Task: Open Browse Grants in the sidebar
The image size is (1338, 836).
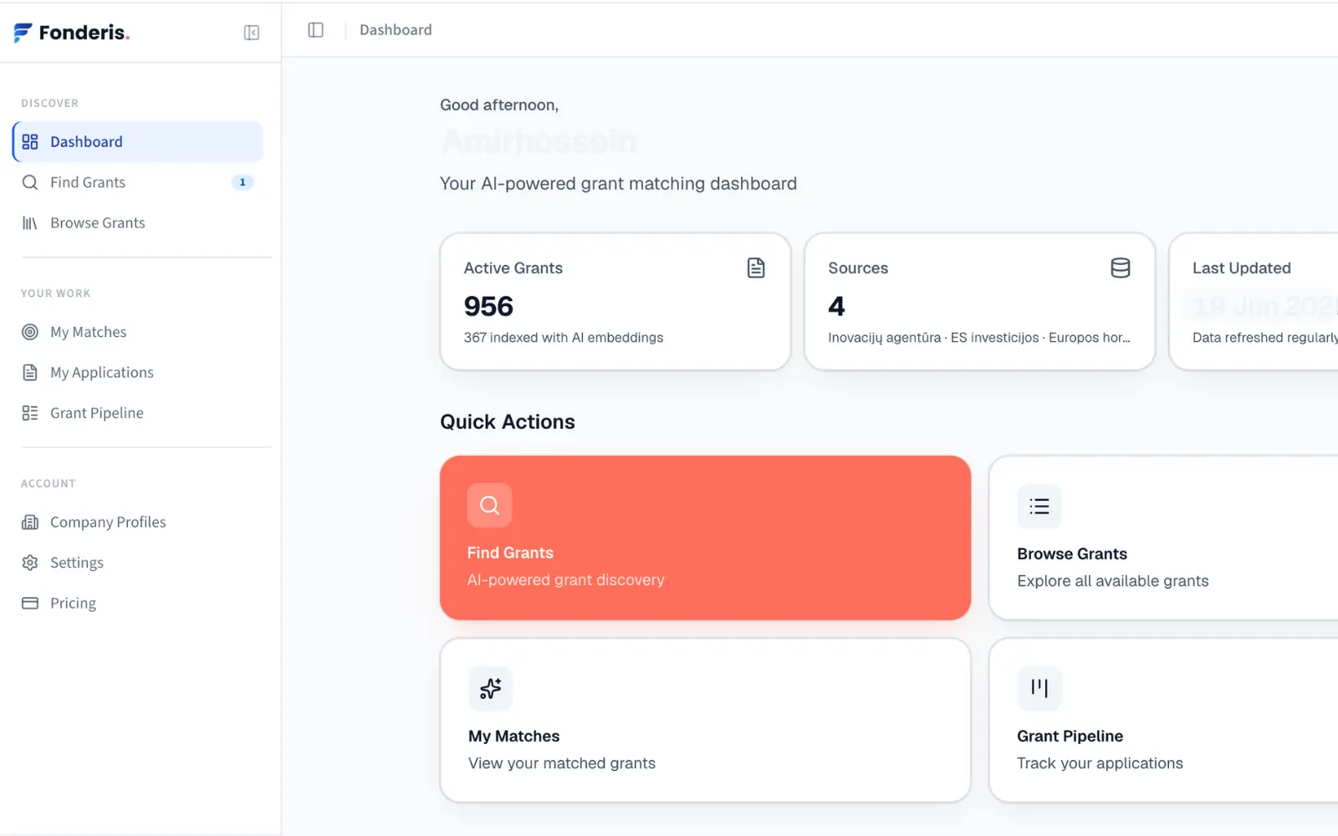Action: 138,223
